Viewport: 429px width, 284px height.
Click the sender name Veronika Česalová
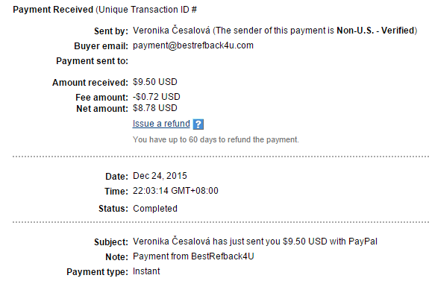[172, 31]
